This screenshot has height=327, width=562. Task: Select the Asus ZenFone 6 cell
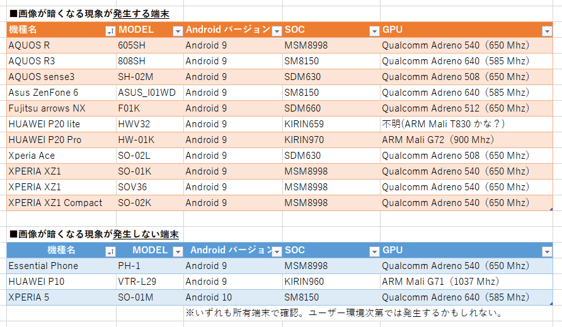point(61,93)
